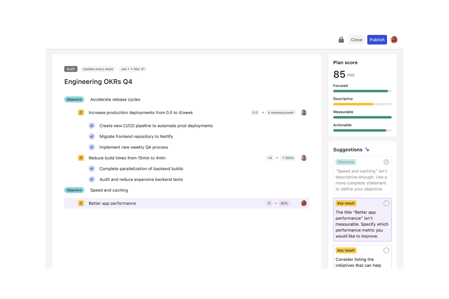The image size is (449, 299).
Task: Change the "Draft" status badge
Action: point(71,69)
